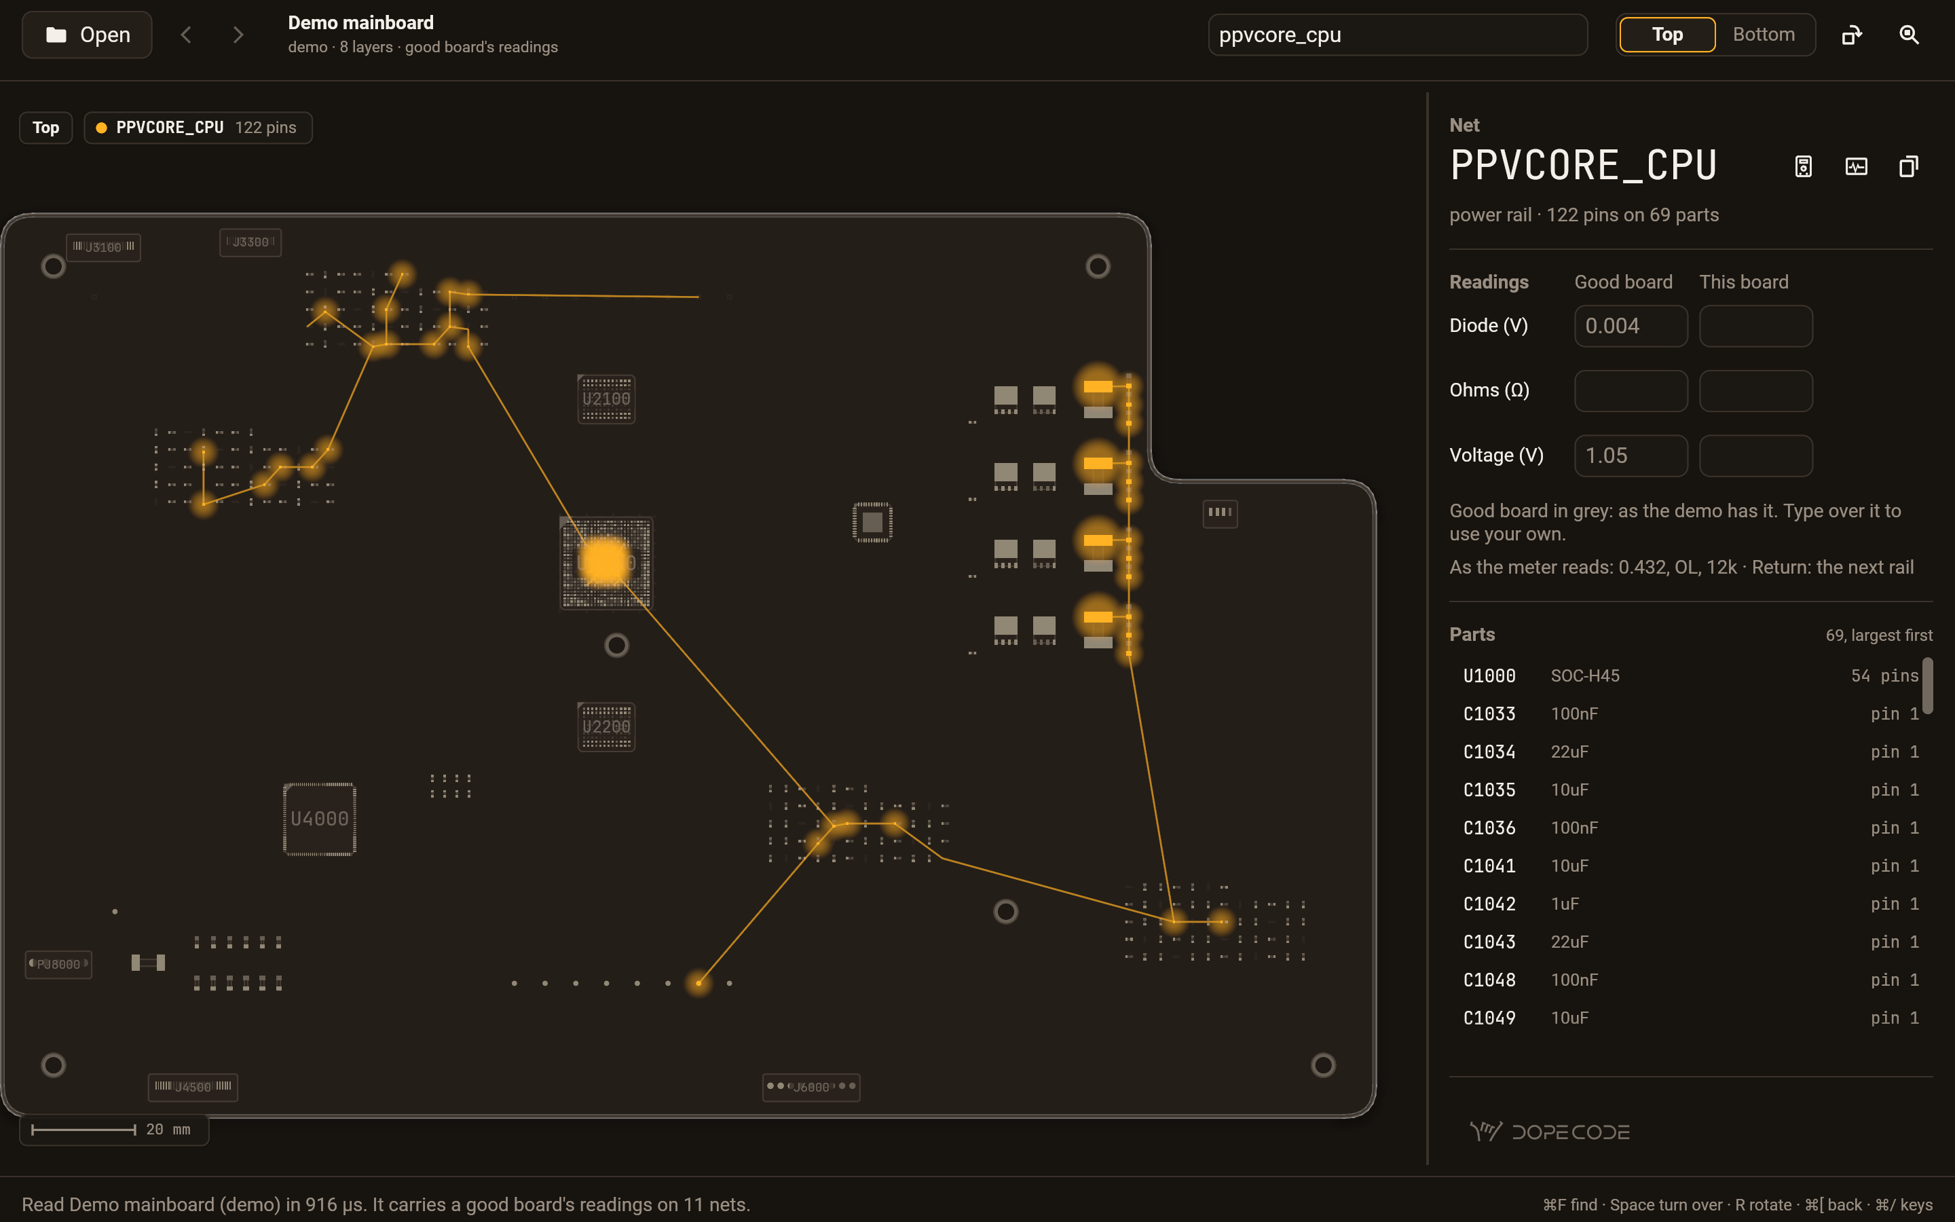1955x1222 pixels.
Task: Click the Parts list scrollbar thumb
Action: 1928,686
